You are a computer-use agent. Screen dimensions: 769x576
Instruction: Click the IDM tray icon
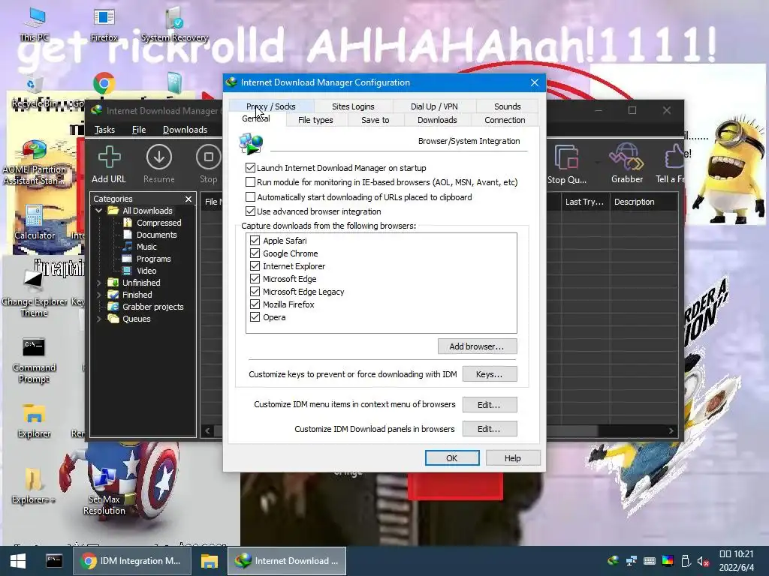pyautogui.click(x=613, y=561)
